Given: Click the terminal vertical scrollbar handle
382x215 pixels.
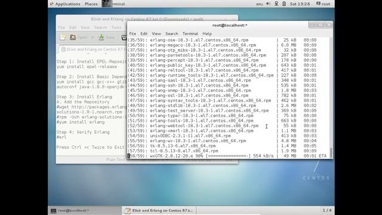Looking at the screenshot, I should 331,153.
